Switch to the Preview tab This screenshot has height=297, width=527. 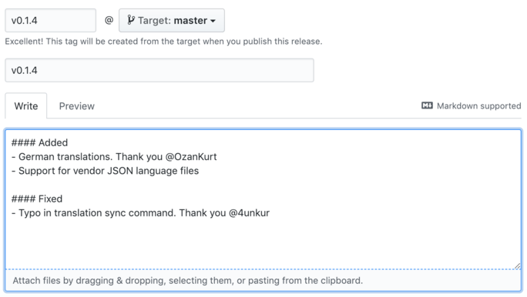pos(76,106)
